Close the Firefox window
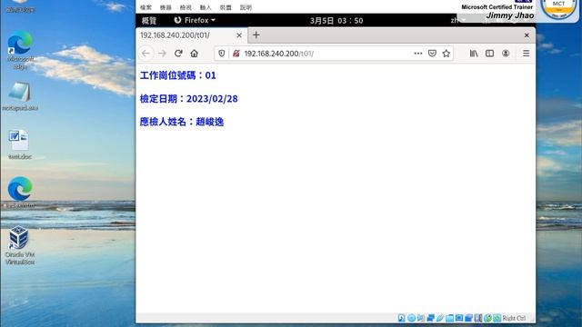 point(527,35)
